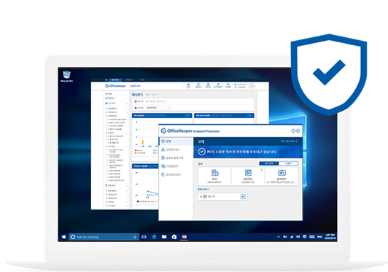Click the volume speaker icon in tray
This screenshot has width=388, height=272.
click(x=298, y=237)
